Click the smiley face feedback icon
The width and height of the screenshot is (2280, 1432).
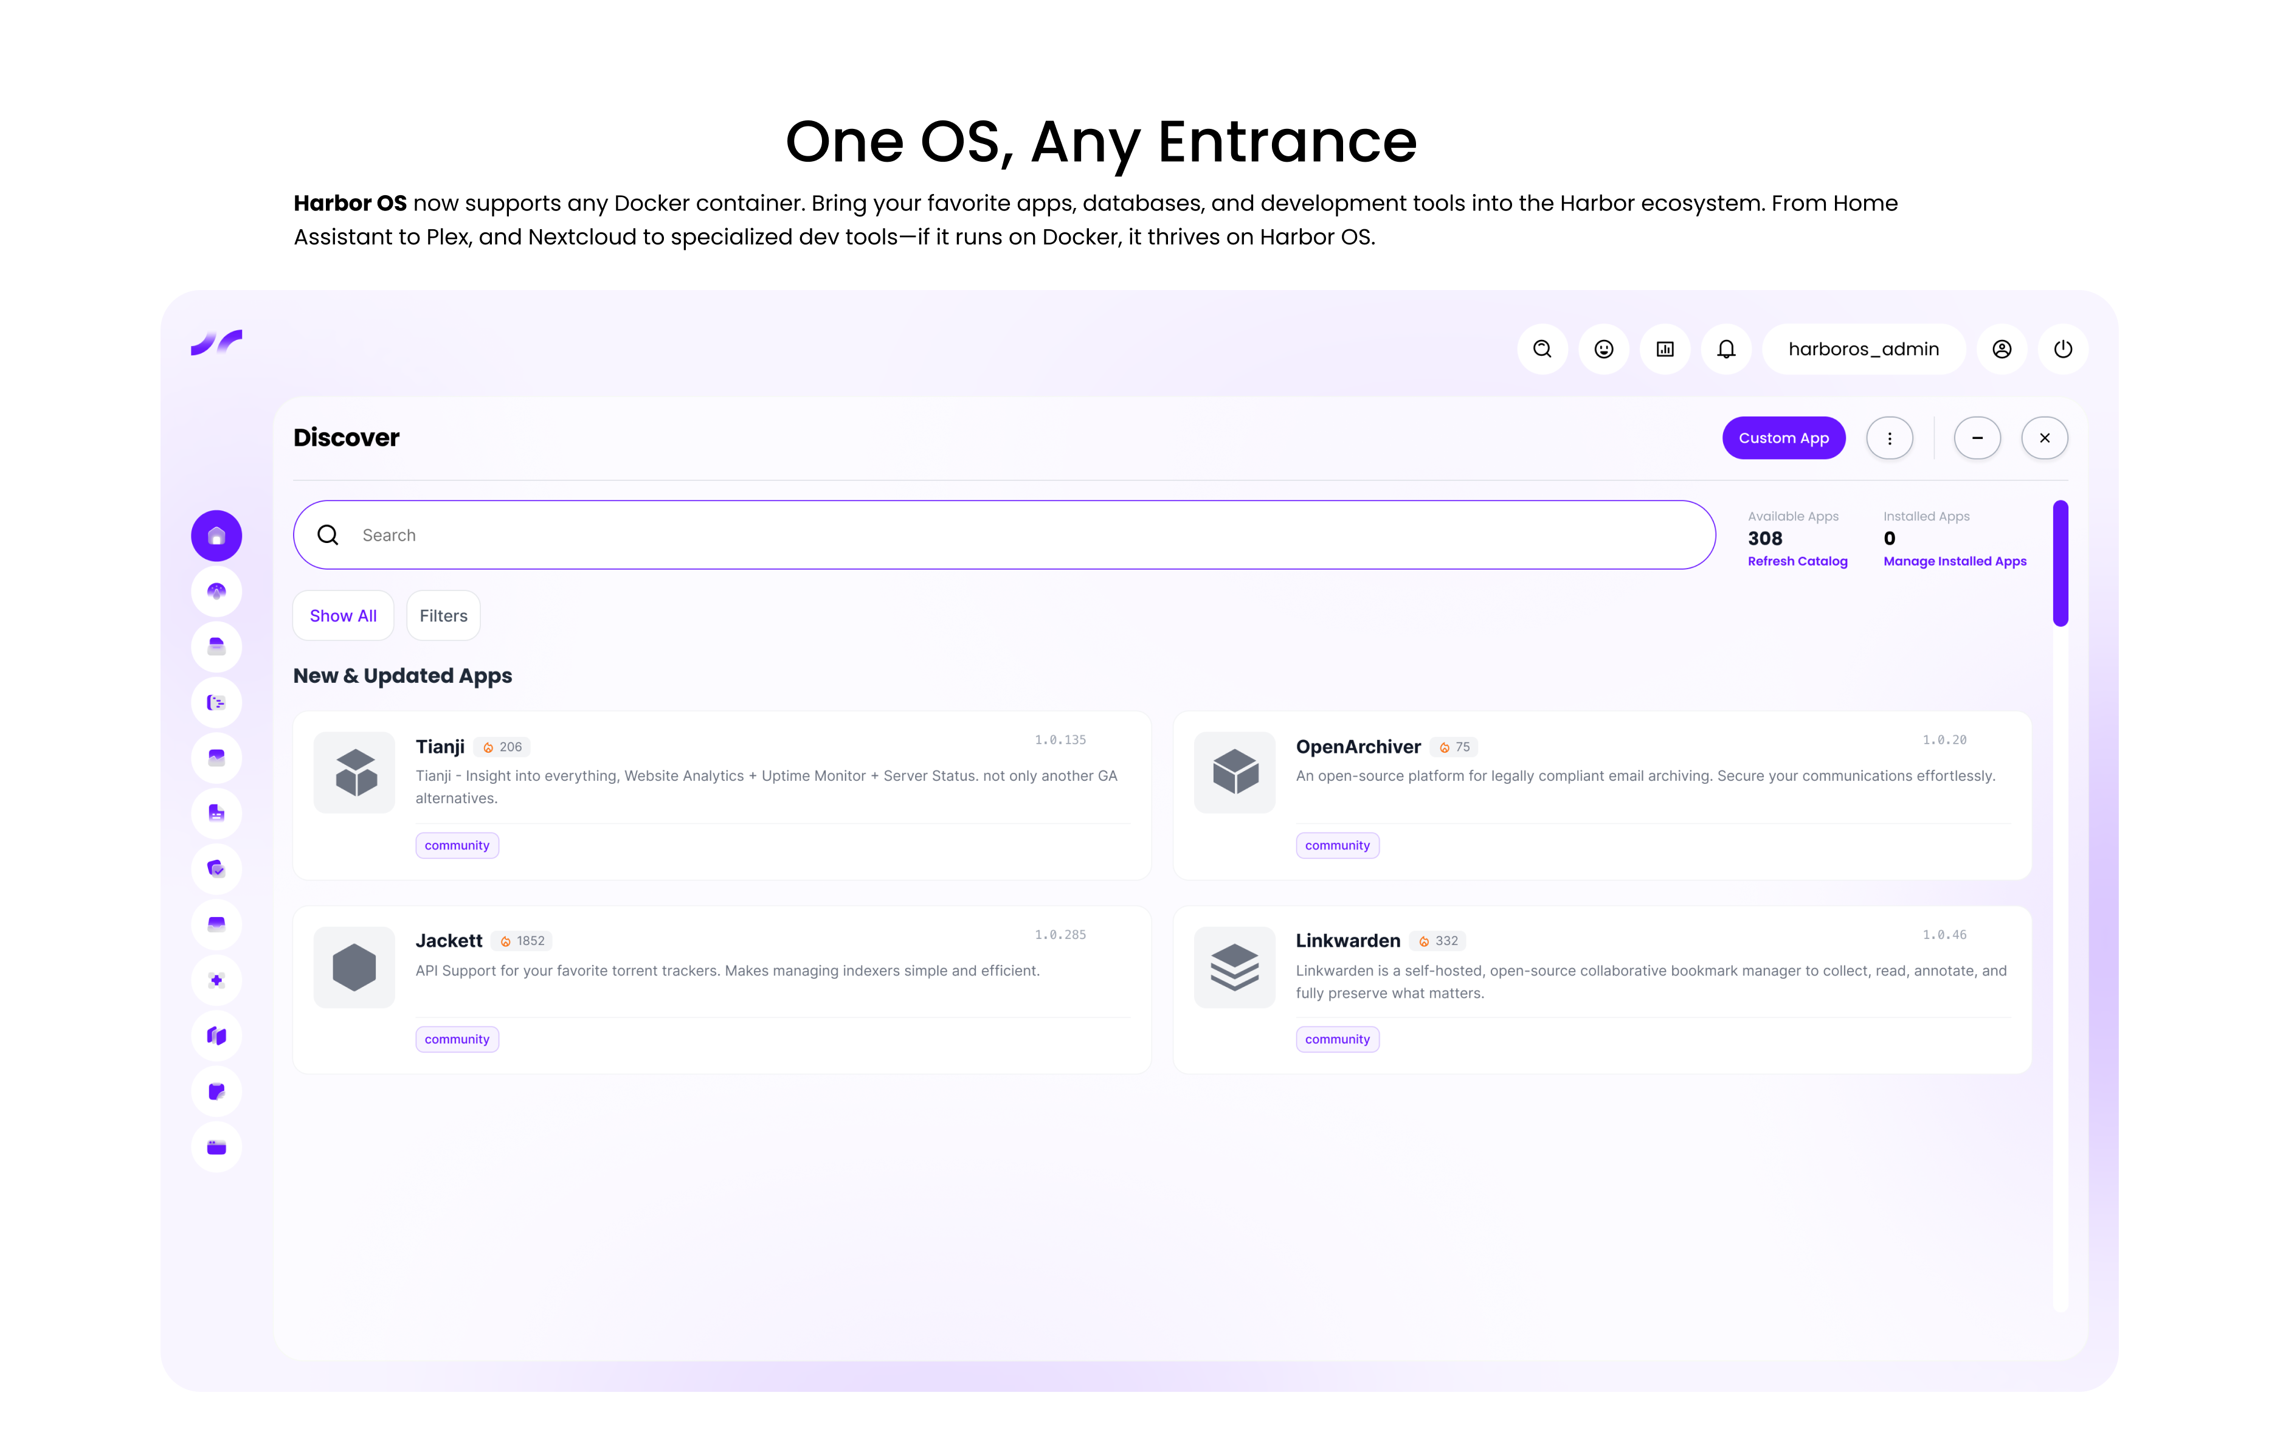click(x=1604, y=350)
